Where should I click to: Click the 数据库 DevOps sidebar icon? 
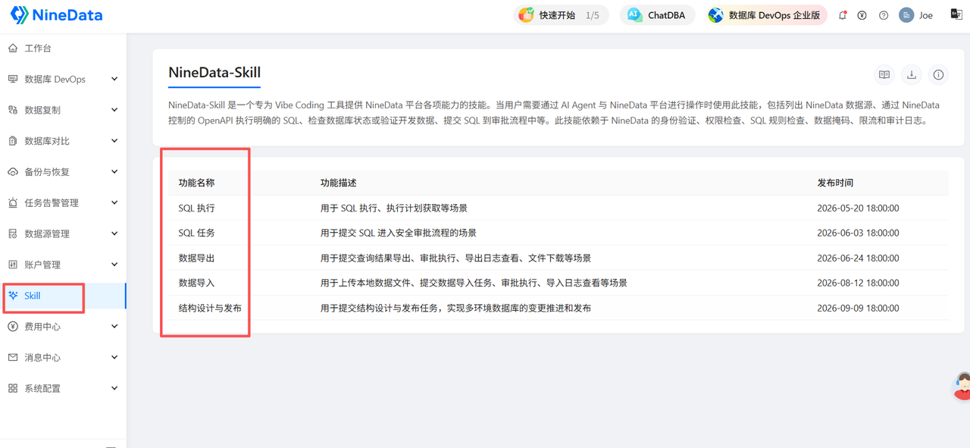[x=13, y=79]
